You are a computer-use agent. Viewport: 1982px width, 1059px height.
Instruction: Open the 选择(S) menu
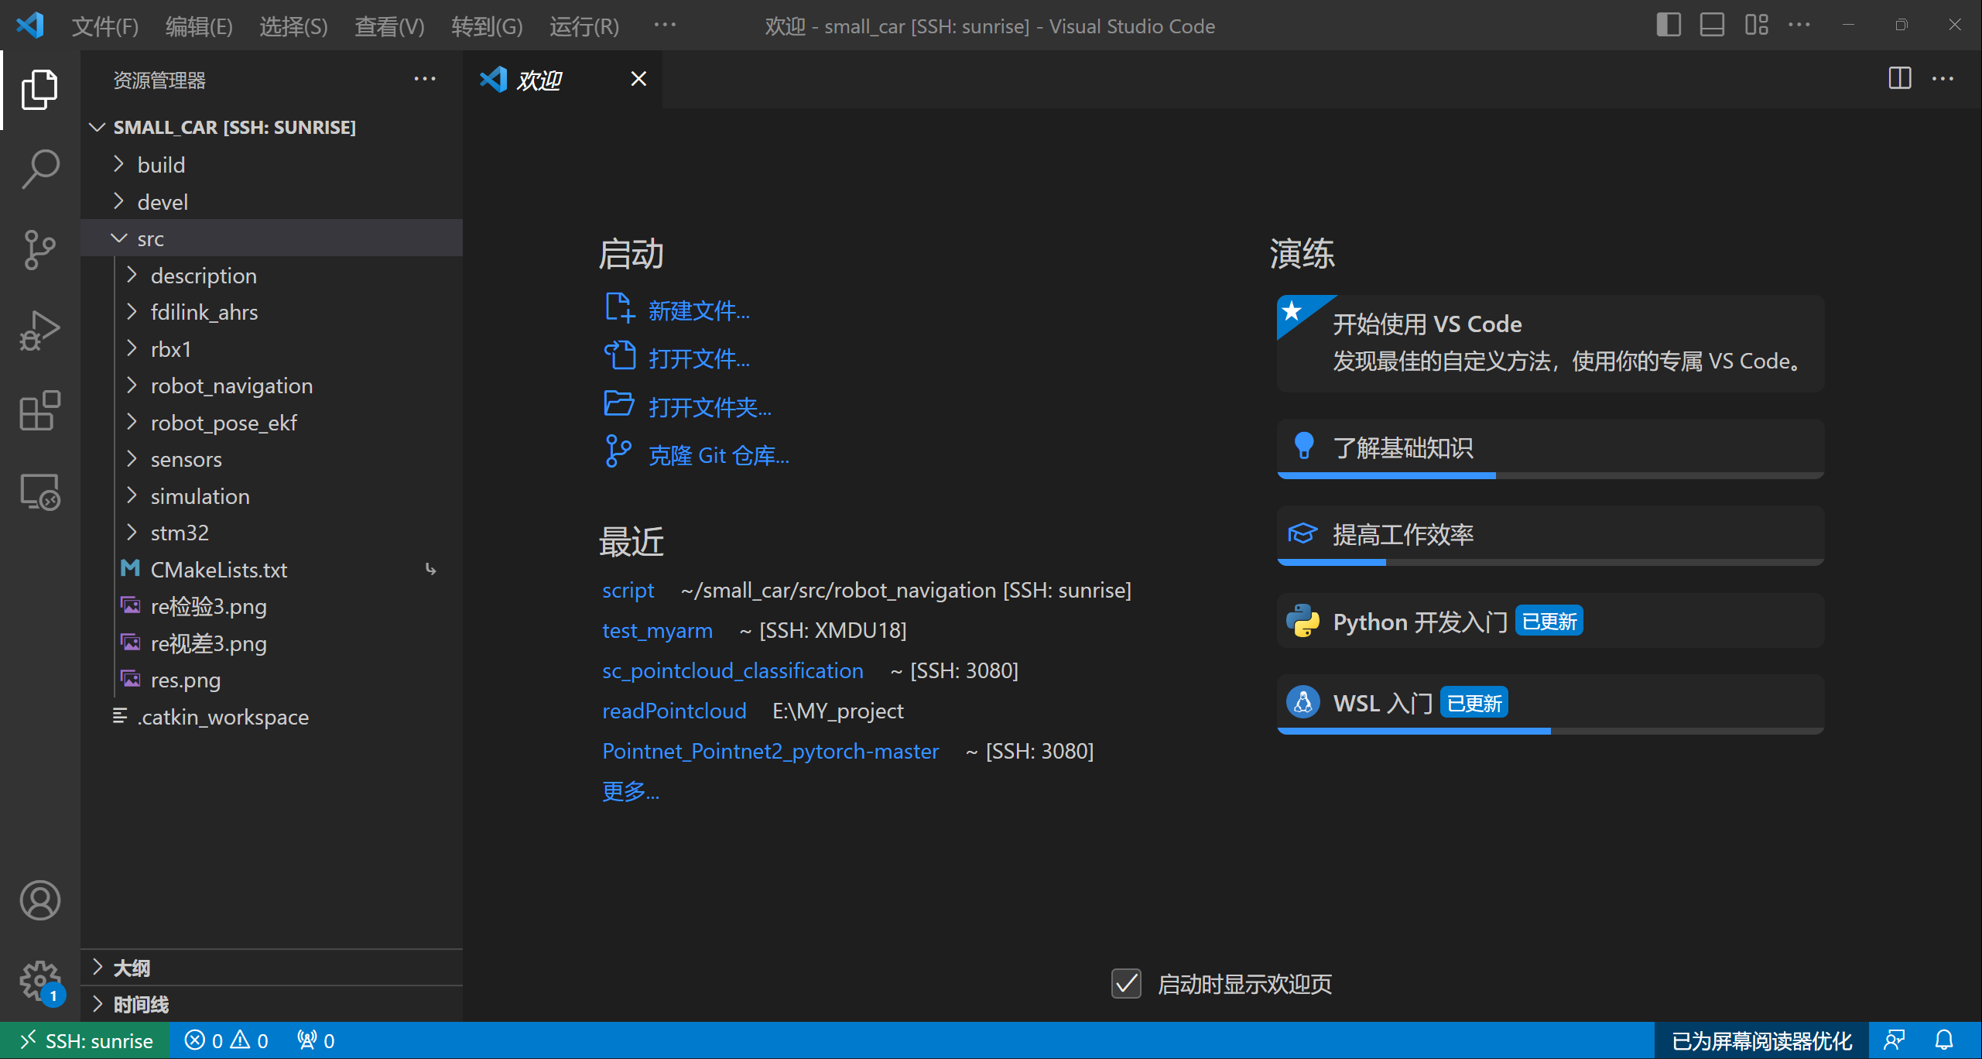293,26
